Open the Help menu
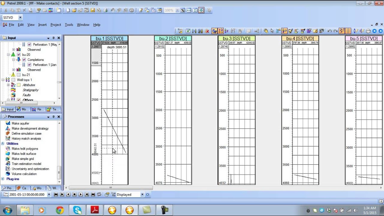The width and height of the screenshot is (384, 216). 97,25
